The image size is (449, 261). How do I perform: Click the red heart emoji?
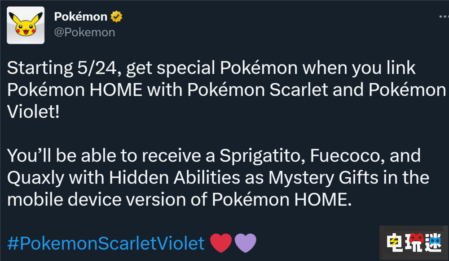tap(221, 243)
